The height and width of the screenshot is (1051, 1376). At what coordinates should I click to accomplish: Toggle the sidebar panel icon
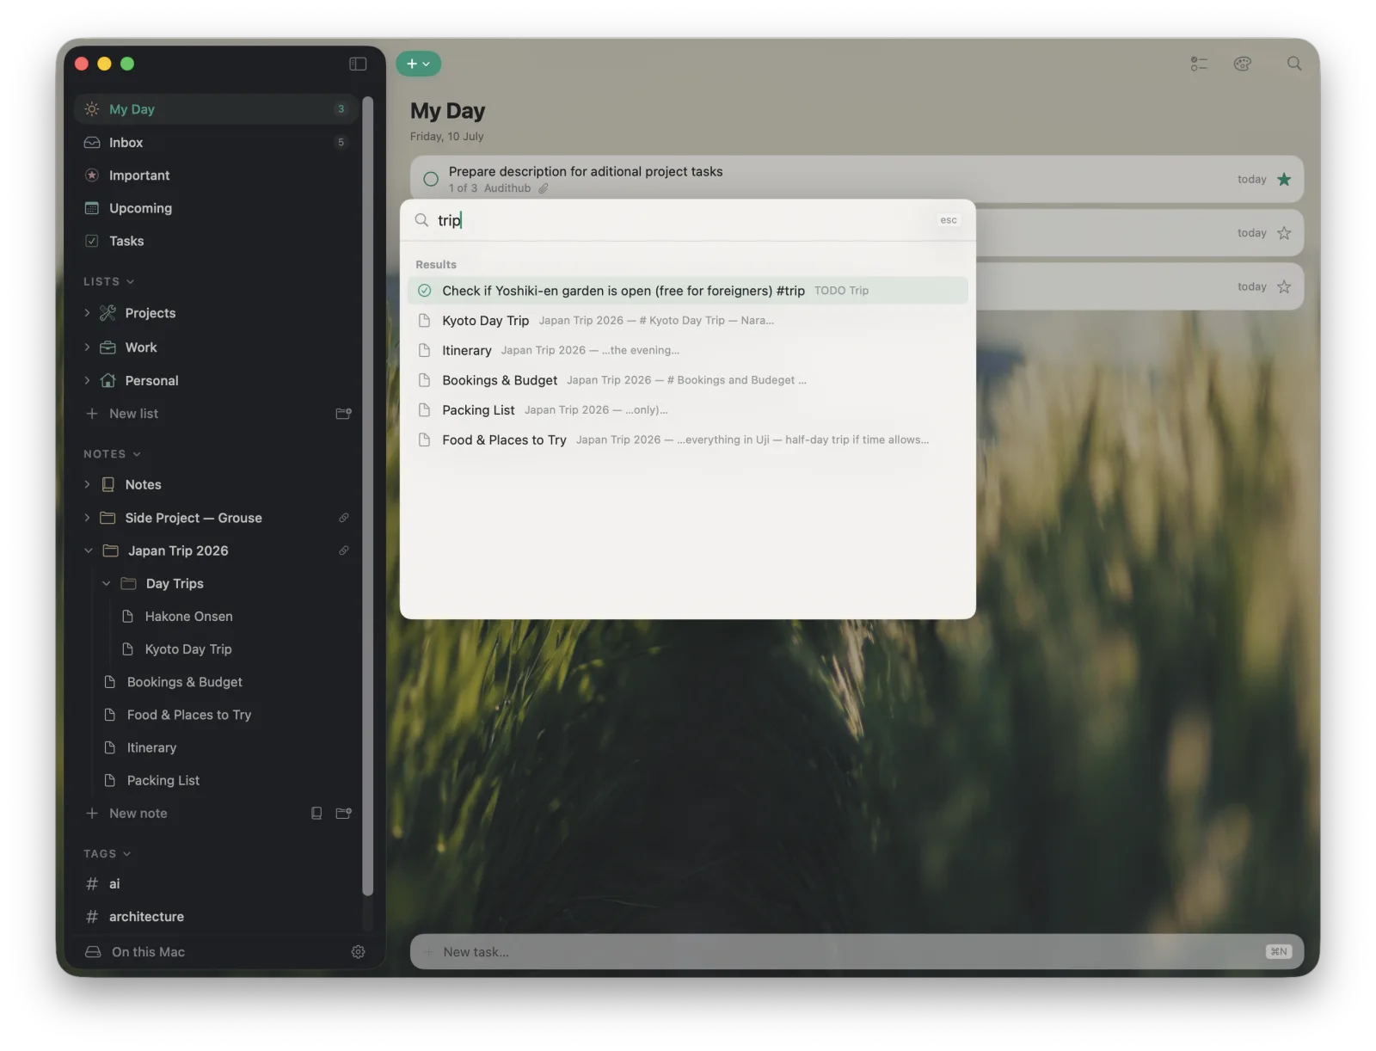point(358,64)
